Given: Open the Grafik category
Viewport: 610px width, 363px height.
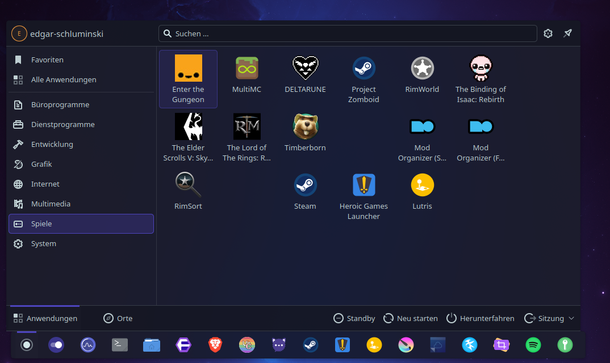Looking at the screenshot, I should point(81,164).
